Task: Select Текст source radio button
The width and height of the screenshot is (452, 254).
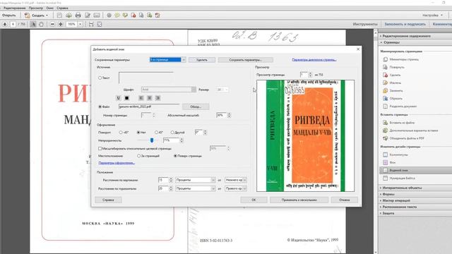Action: point(100,78)
